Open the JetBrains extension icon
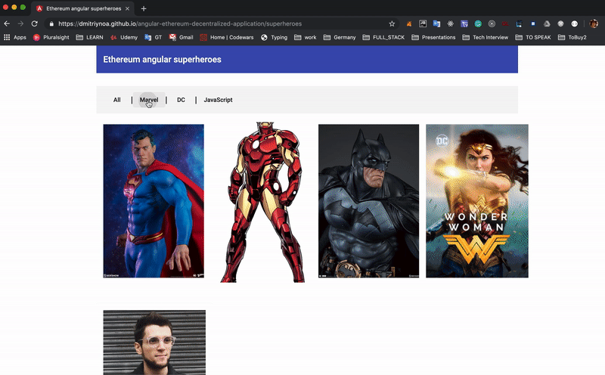 coord(423,23)
